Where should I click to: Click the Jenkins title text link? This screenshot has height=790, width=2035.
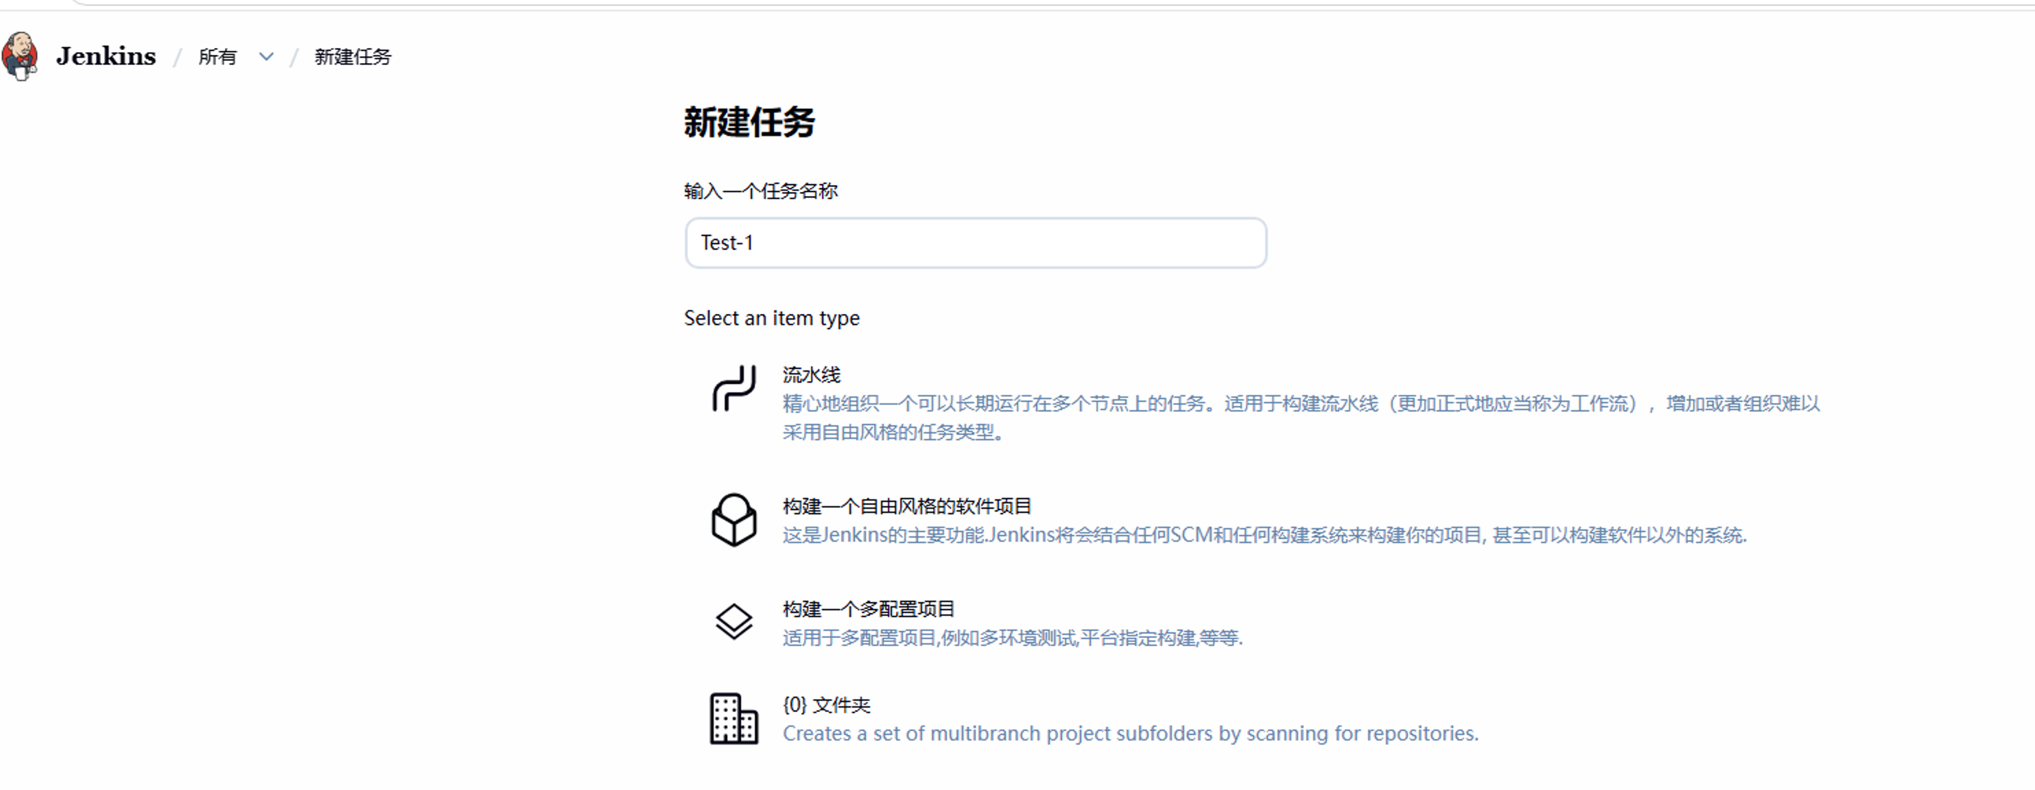click(x=106, y=57)
